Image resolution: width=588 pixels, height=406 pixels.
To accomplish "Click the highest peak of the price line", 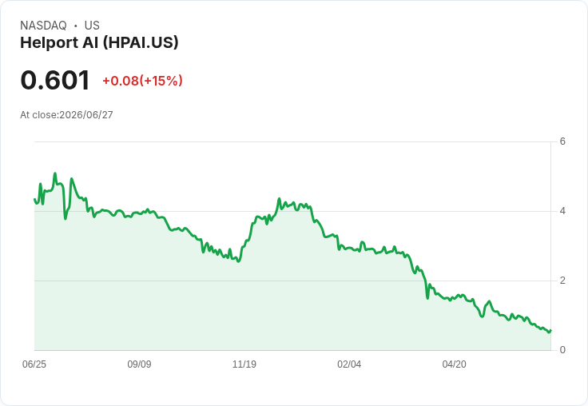I will [55, 173].
